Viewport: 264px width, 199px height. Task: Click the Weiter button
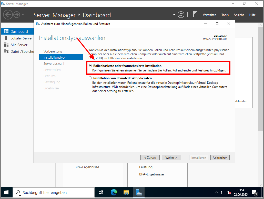pyautogui.click(x=171, y=158)
